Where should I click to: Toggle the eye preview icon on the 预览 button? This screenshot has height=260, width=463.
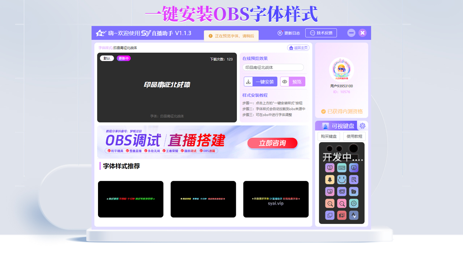(x=285, y=81)
